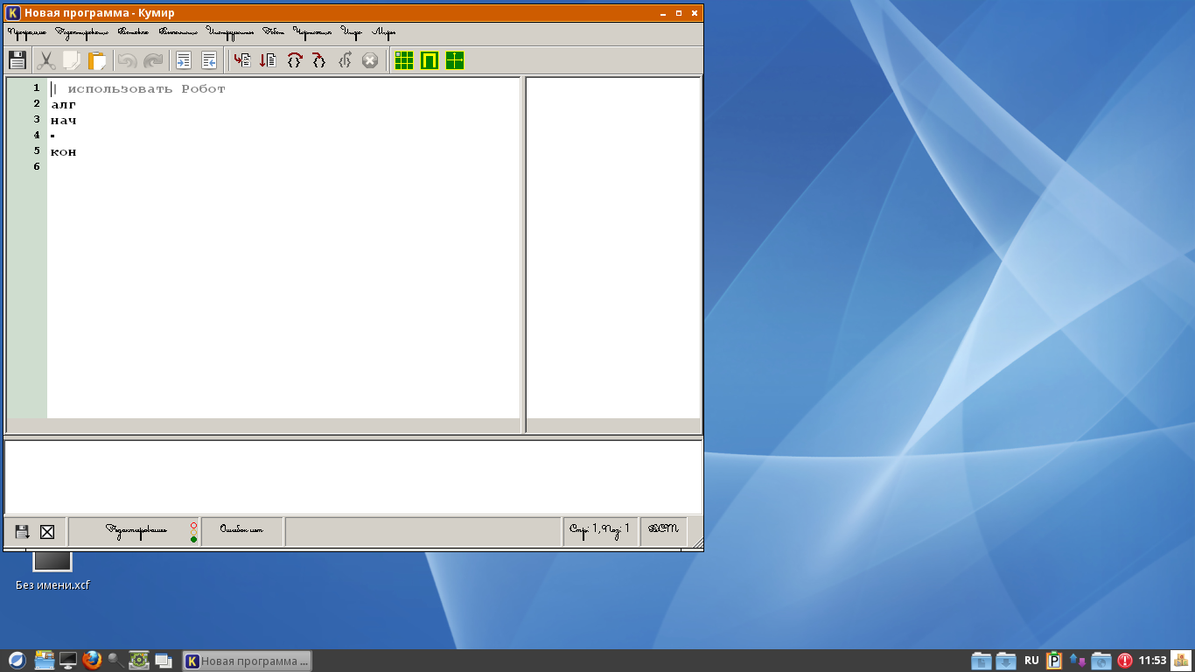
Task: Click inside the bottom output console area
Action: point(353,477)
